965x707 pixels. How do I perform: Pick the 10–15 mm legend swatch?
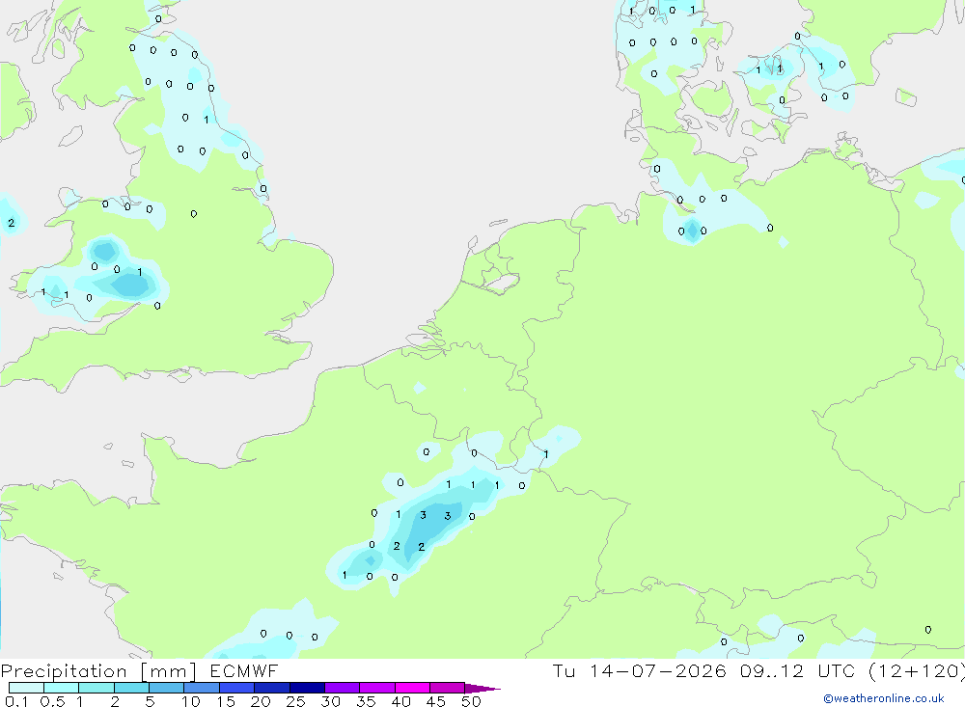(202, 688)
